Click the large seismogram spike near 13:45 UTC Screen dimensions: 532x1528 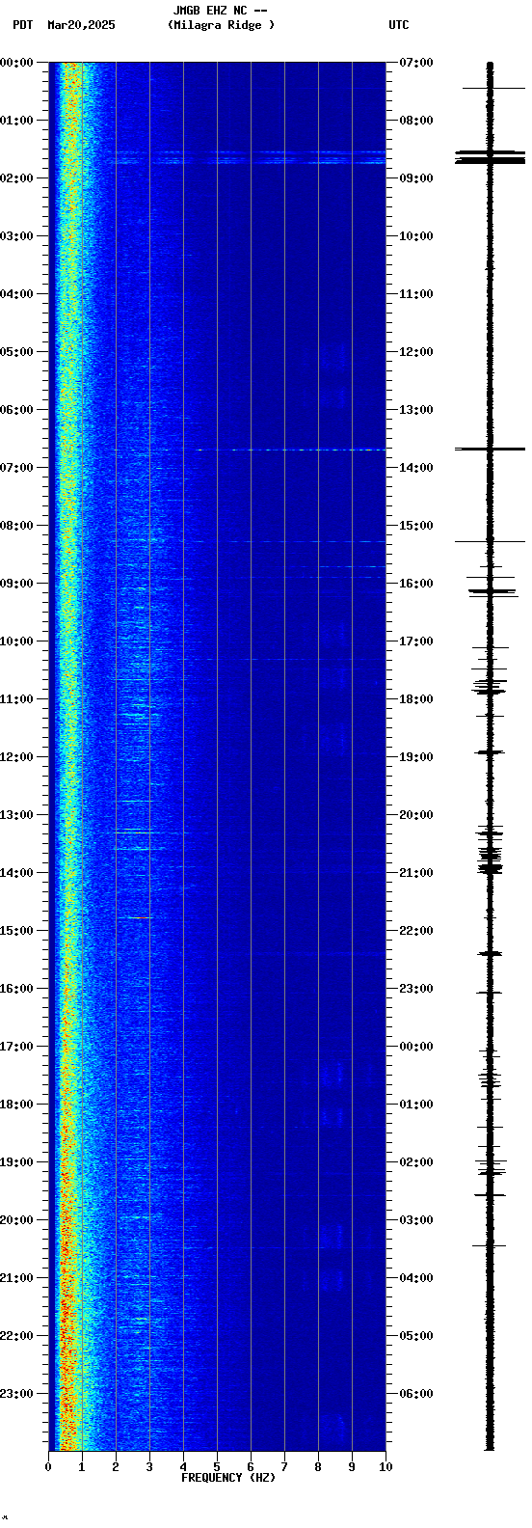click(x=490, y=450)
